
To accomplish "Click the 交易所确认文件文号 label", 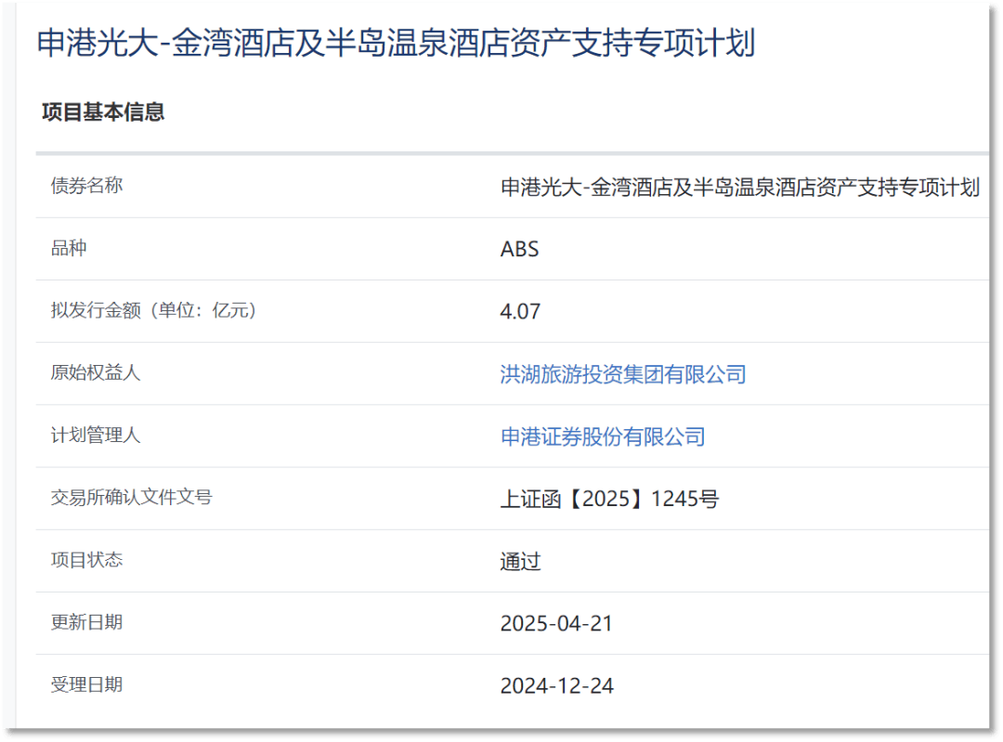I will tap(131, 497).
